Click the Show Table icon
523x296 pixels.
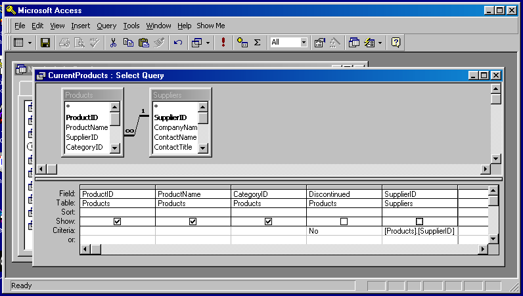click(242, 43)
